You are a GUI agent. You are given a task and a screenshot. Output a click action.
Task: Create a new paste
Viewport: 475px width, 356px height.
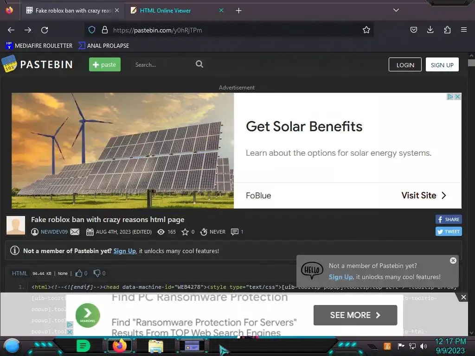tap(104, 64)
